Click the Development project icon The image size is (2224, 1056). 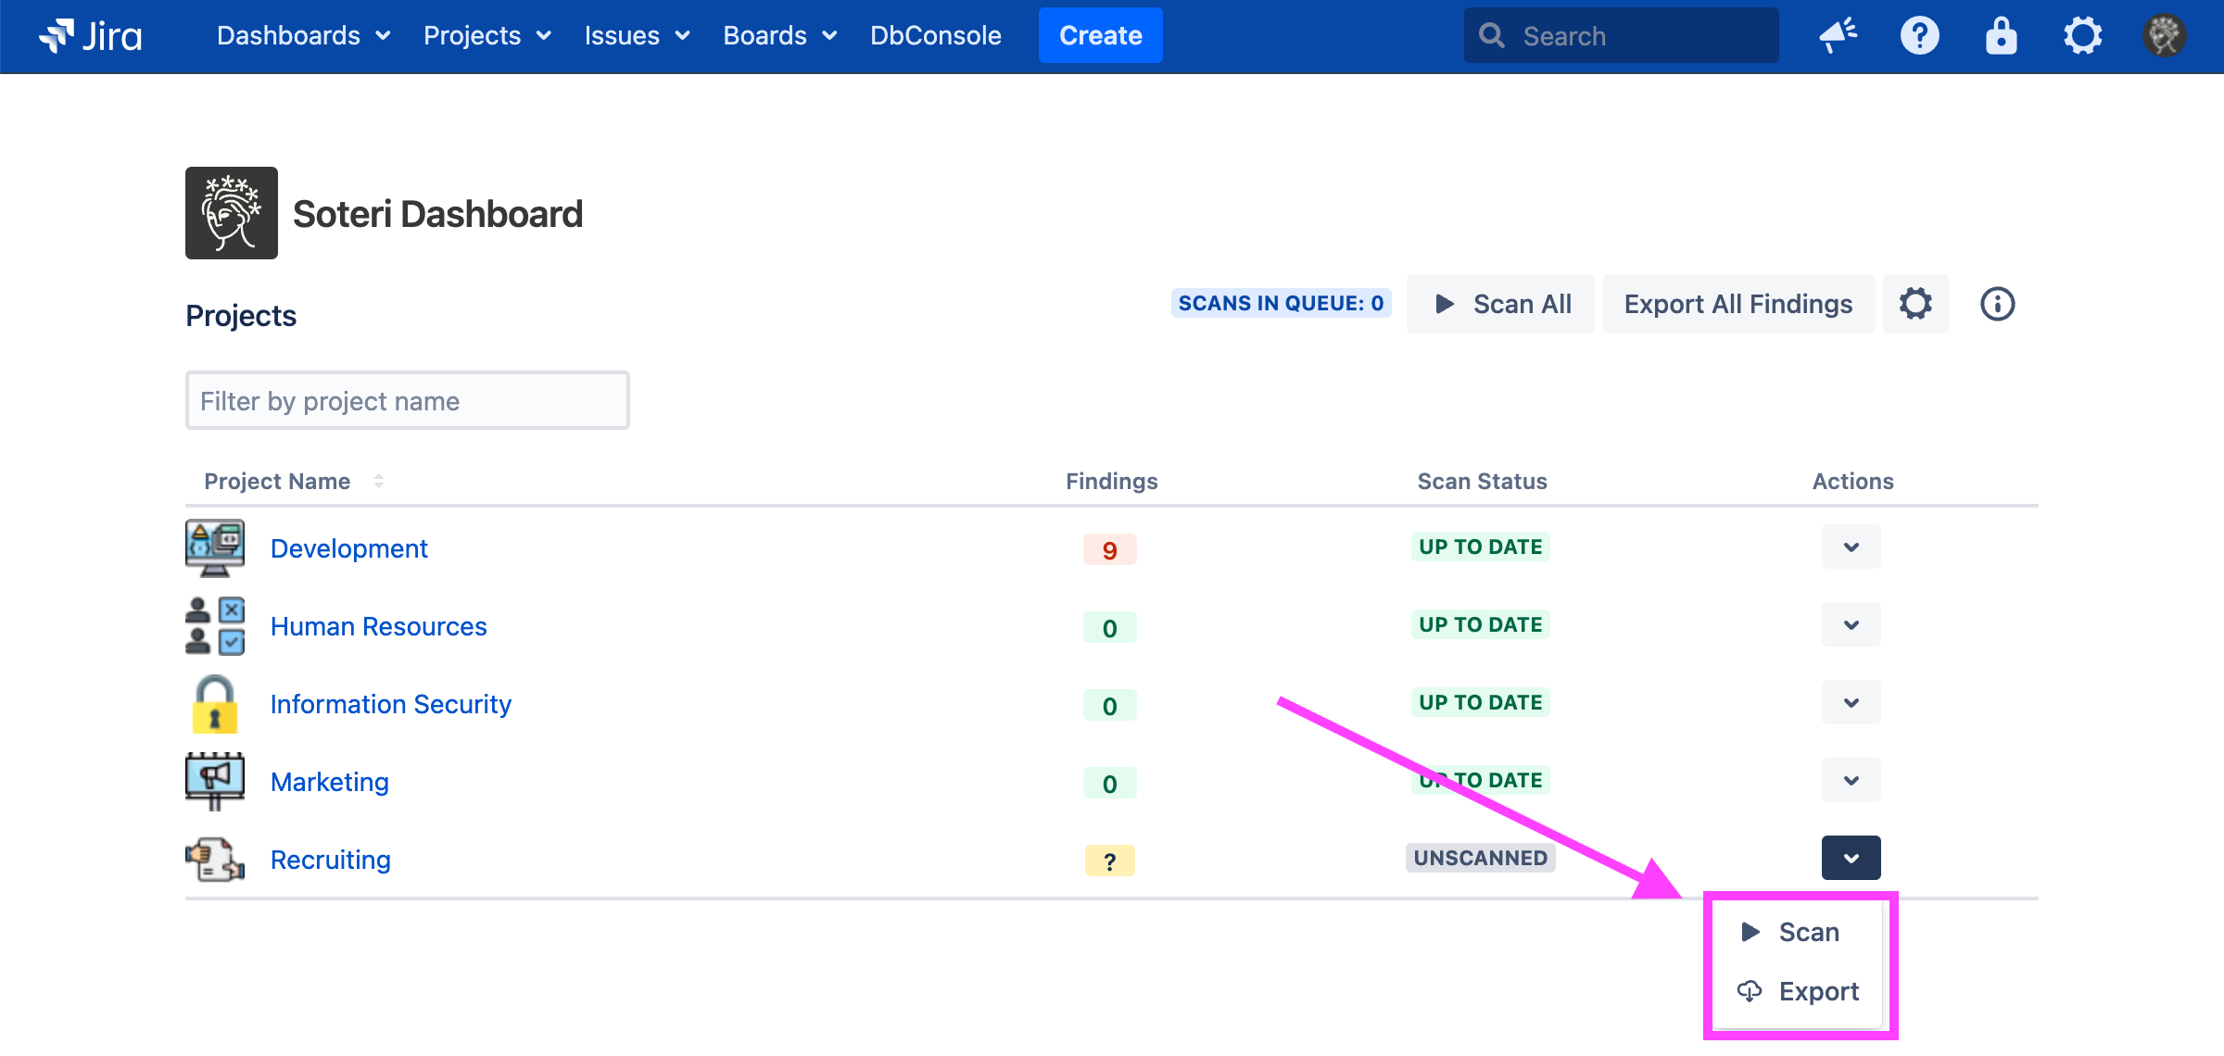(x=215, y=548)
